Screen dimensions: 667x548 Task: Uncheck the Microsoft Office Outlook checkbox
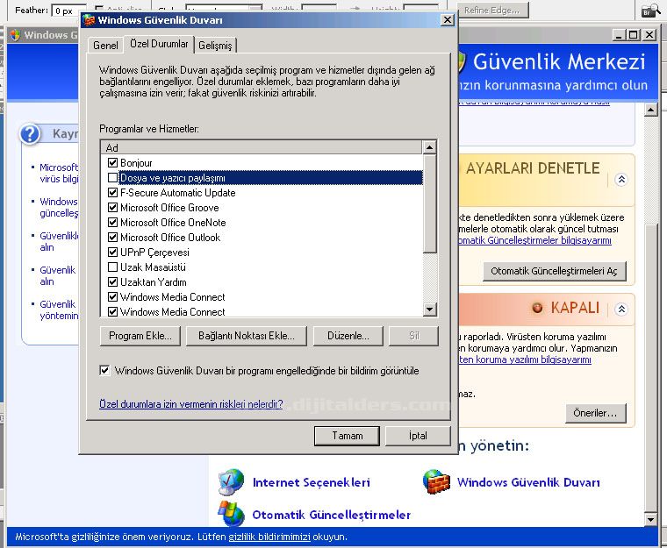[112, 237]
